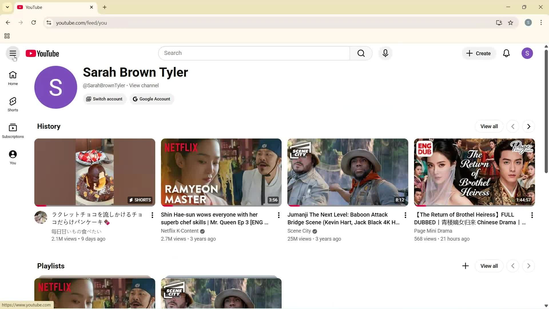The image size is (549, 309).
Task: Open notifications bell
Action: pyautogui.click(x=506, y=53)
